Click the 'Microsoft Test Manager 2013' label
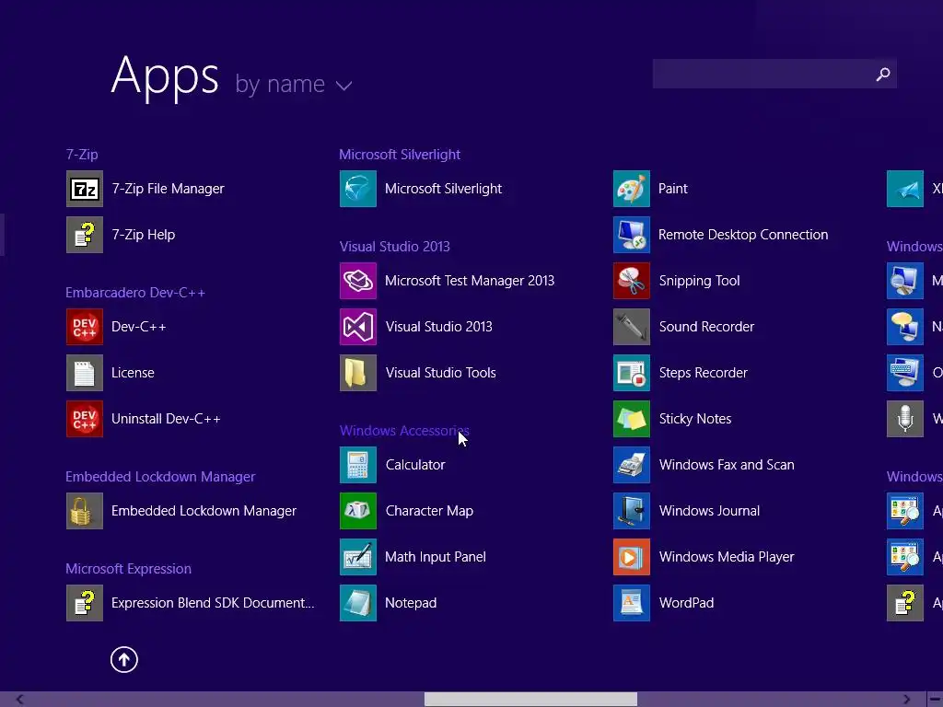The image size is (943, 707). pos(470,281)
